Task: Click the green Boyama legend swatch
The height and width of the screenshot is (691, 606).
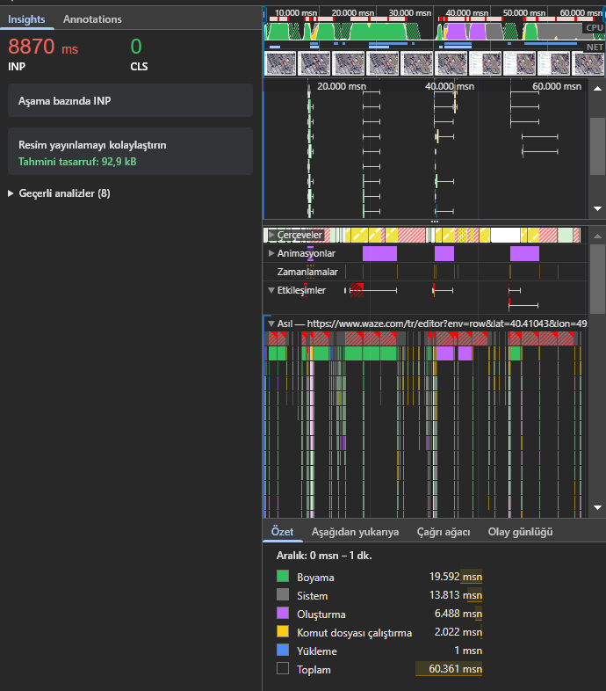Action: point(283,578)
